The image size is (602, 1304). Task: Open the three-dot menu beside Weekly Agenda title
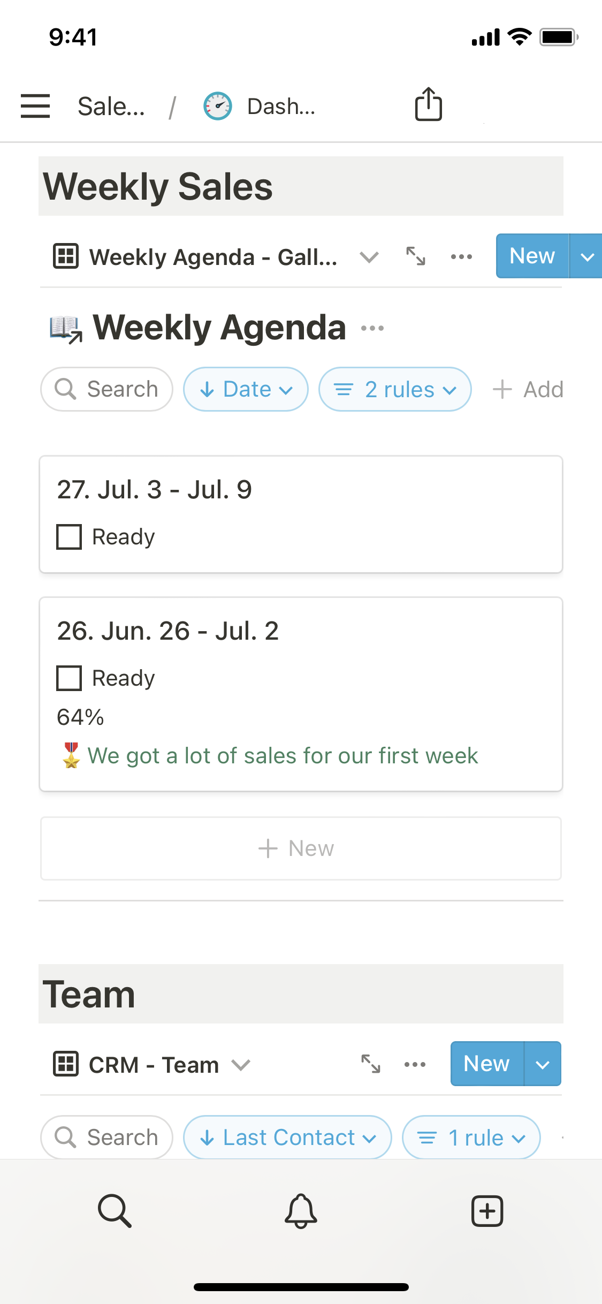pos(372,328)
